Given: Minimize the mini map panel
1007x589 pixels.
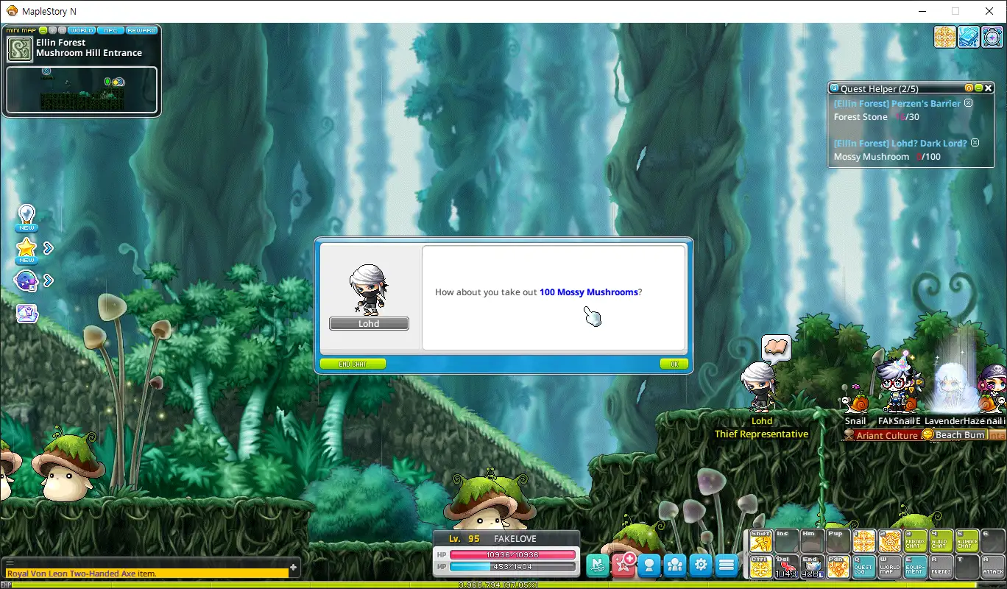Looking at the screenshot, I should [x=43, y=30].
